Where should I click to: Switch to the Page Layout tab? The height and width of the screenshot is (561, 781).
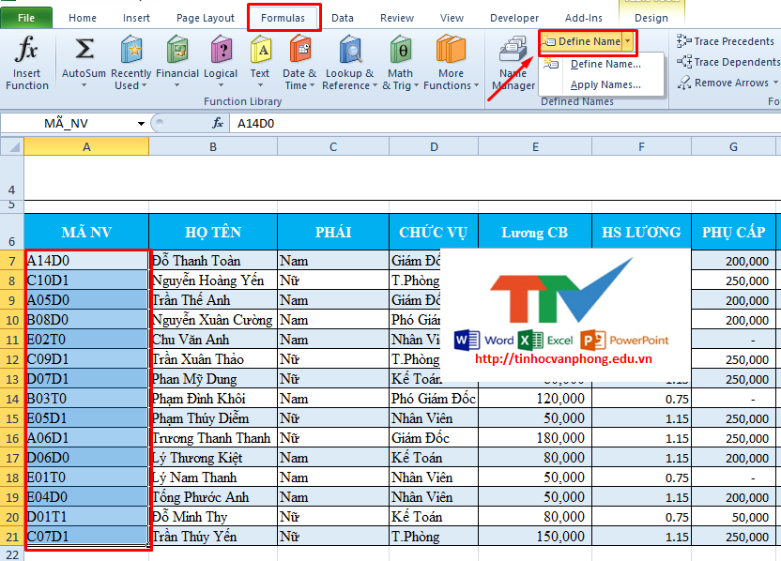point(206,18)
